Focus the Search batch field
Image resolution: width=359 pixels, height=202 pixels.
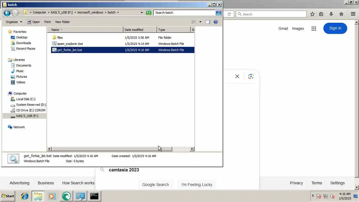pos(184,13)
